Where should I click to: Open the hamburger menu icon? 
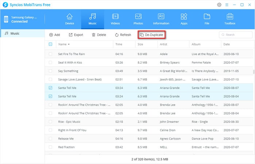[x=227, y=5]
